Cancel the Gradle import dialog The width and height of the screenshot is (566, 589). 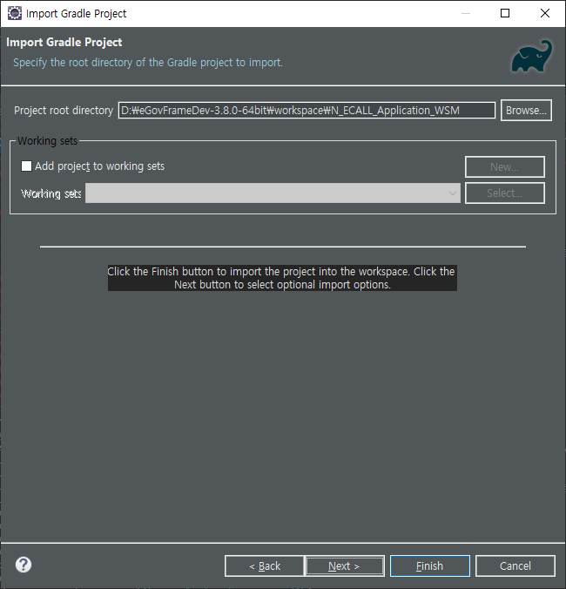coord(515,565)
